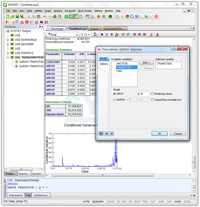Select the GARCH radio button
200x207 pixels.
click(x=114, y=99)
